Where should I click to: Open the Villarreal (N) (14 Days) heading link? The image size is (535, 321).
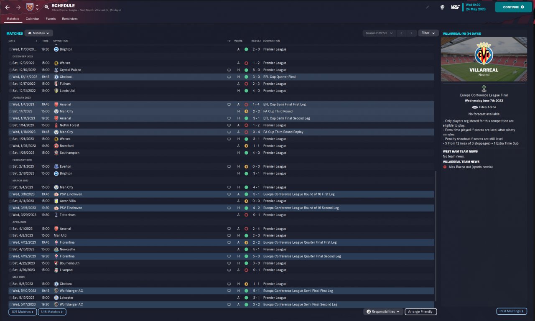[462, 33]
